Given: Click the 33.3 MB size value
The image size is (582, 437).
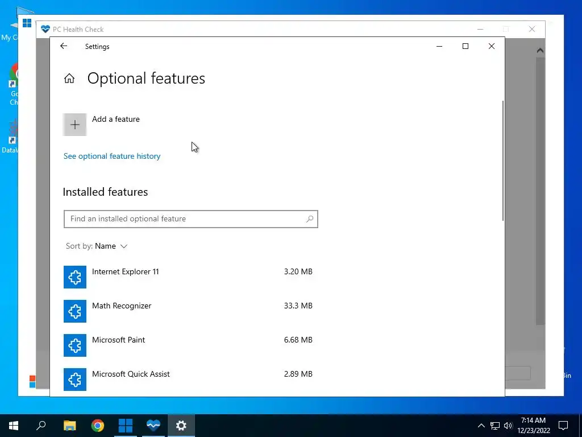Looking at the screenshot, I should tap(298, 306).
